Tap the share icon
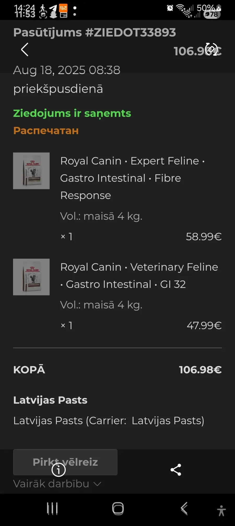Image resolution: width=235 pixels, height=526 pixels. 176,470
